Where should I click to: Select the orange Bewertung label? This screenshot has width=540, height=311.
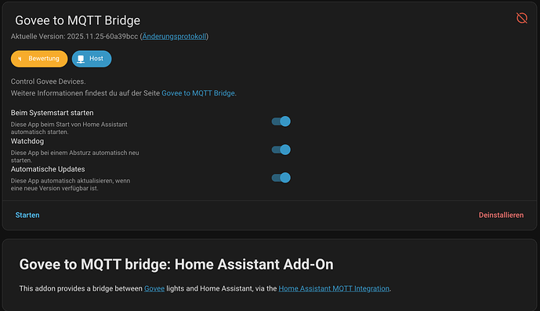[x=44, y=59]
